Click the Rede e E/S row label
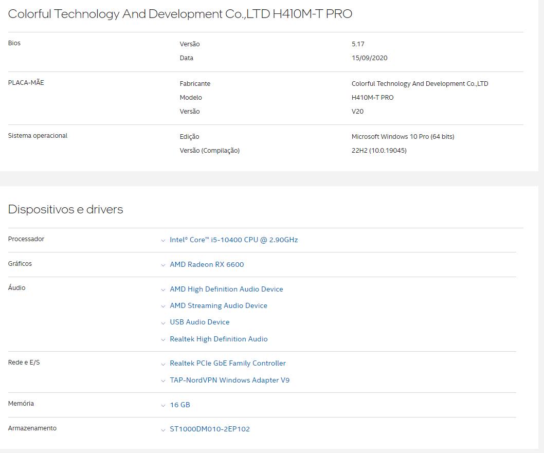 (x=24, y=363)
